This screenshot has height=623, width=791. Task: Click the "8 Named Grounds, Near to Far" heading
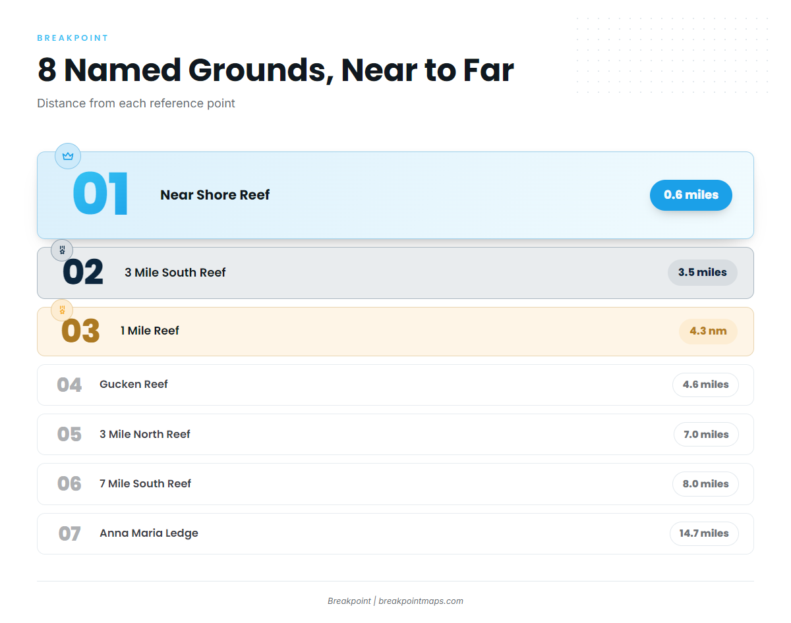point(276,70)
